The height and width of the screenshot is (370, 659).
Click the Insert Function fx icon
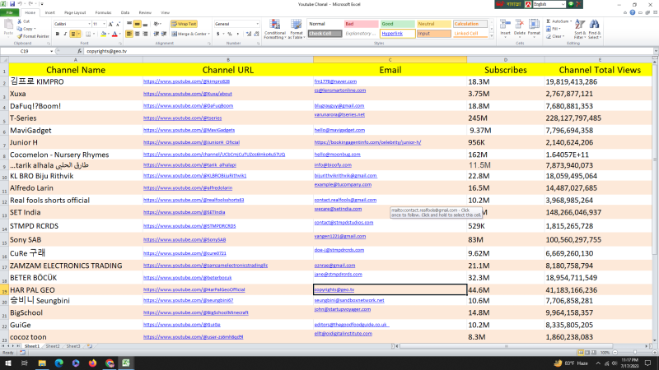pos(79,51)
